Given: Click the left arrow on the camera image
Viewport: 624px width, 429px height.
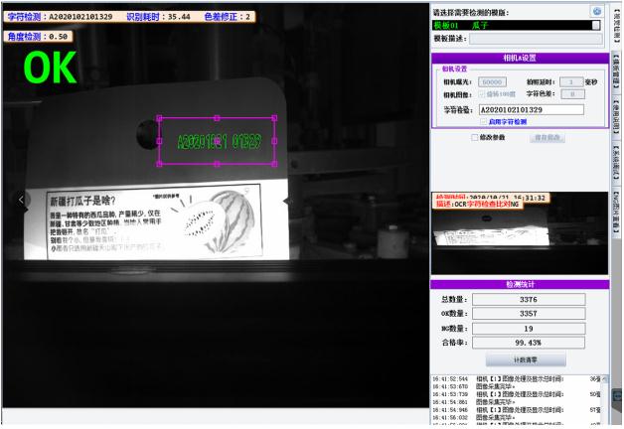Looking at the screenshot, I should (x=22, y=200).
